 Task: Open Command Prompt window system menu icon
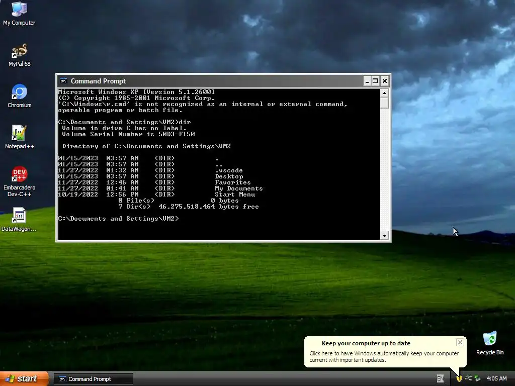(x=63, y=81)
